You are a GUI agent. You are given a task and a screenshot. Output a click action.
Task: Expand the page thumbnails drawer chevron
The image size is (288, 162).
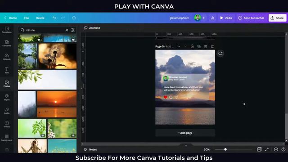tap(186, 145)
